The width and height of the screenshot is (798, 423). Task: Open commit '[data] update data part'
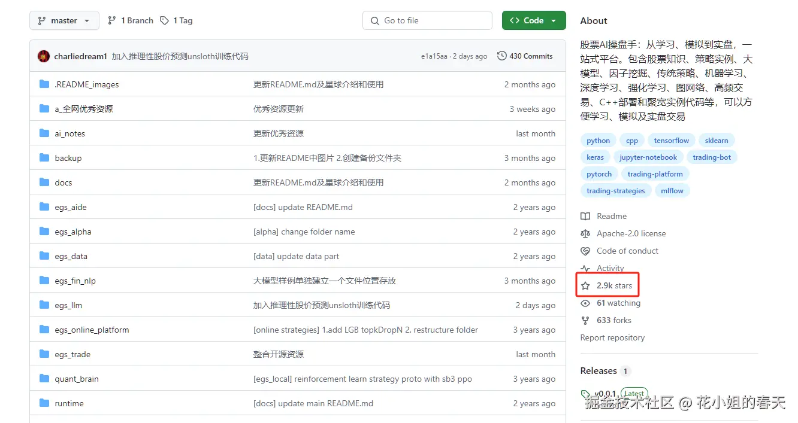pyautogui.click(x=297, y=256)
